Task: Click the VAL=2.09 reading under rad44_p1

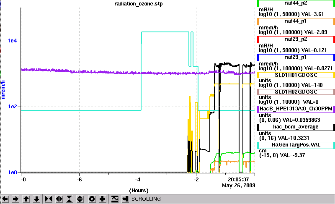Action: coord(316,32)
